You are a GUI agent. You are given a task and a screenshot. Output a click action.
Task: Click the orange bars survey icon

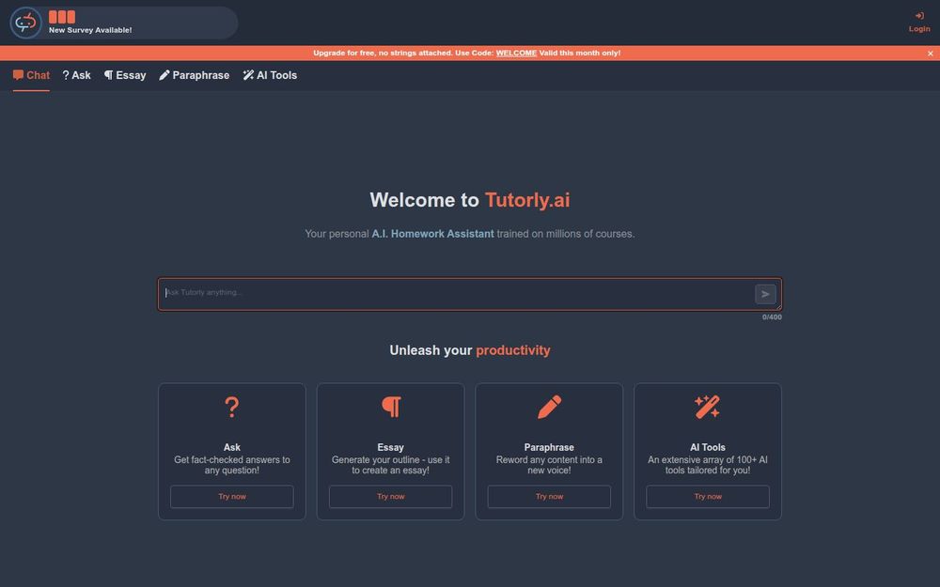pyautogui.click(x=62, y=17)
